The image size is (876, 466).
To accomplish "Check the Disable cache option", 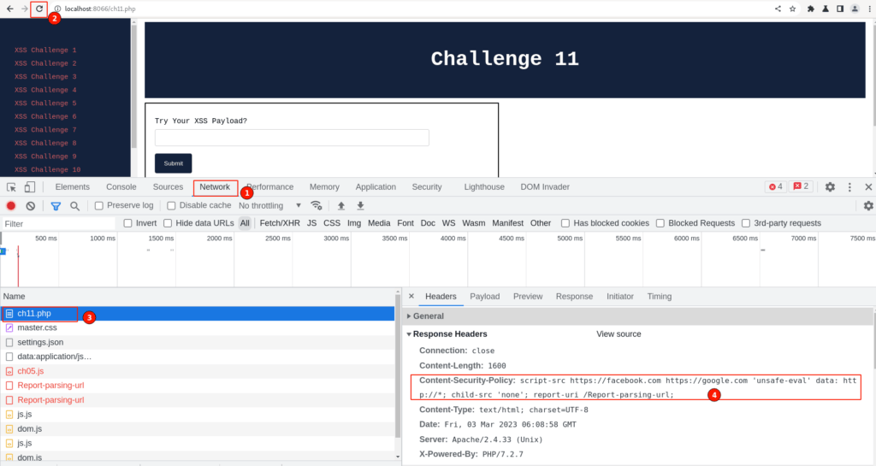I will [171, 206].
